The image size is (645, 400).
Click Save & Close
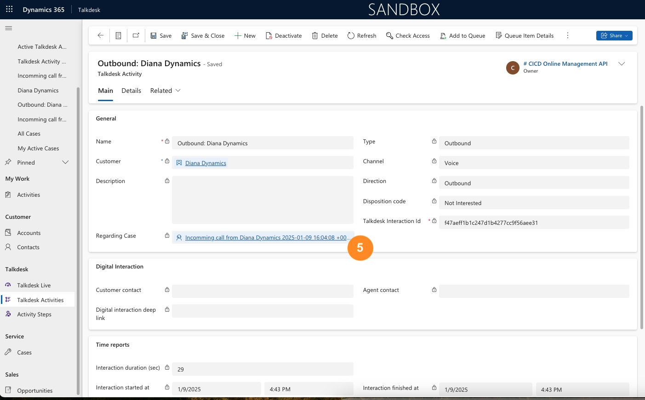[203, 35]
